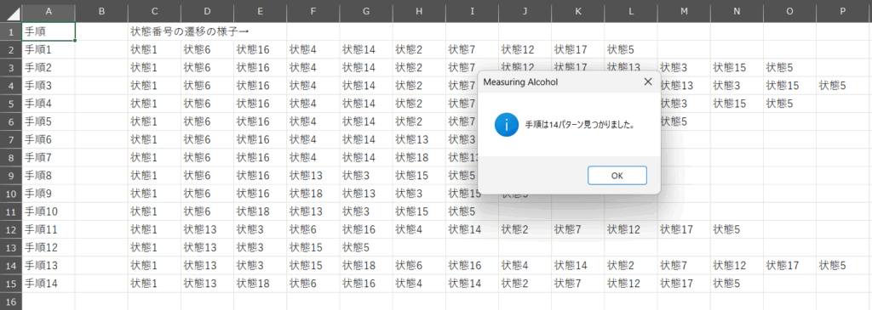Select 状態13 in row 9 column F
Screen dimensions: 872x310
coord(313,175)
